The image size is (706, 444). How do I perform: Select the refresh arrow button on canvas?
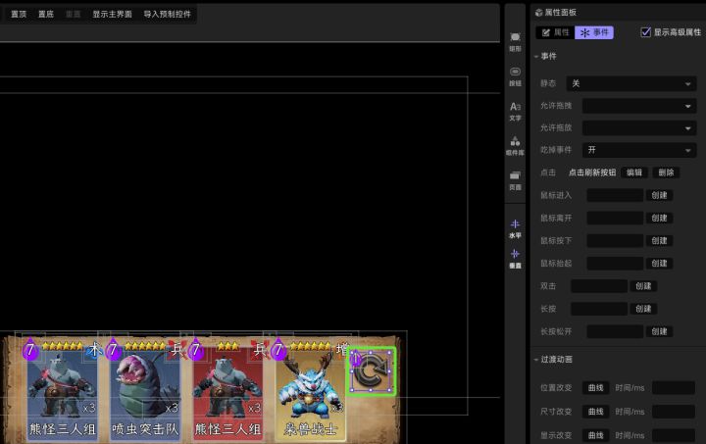click(x=371, y=371)
